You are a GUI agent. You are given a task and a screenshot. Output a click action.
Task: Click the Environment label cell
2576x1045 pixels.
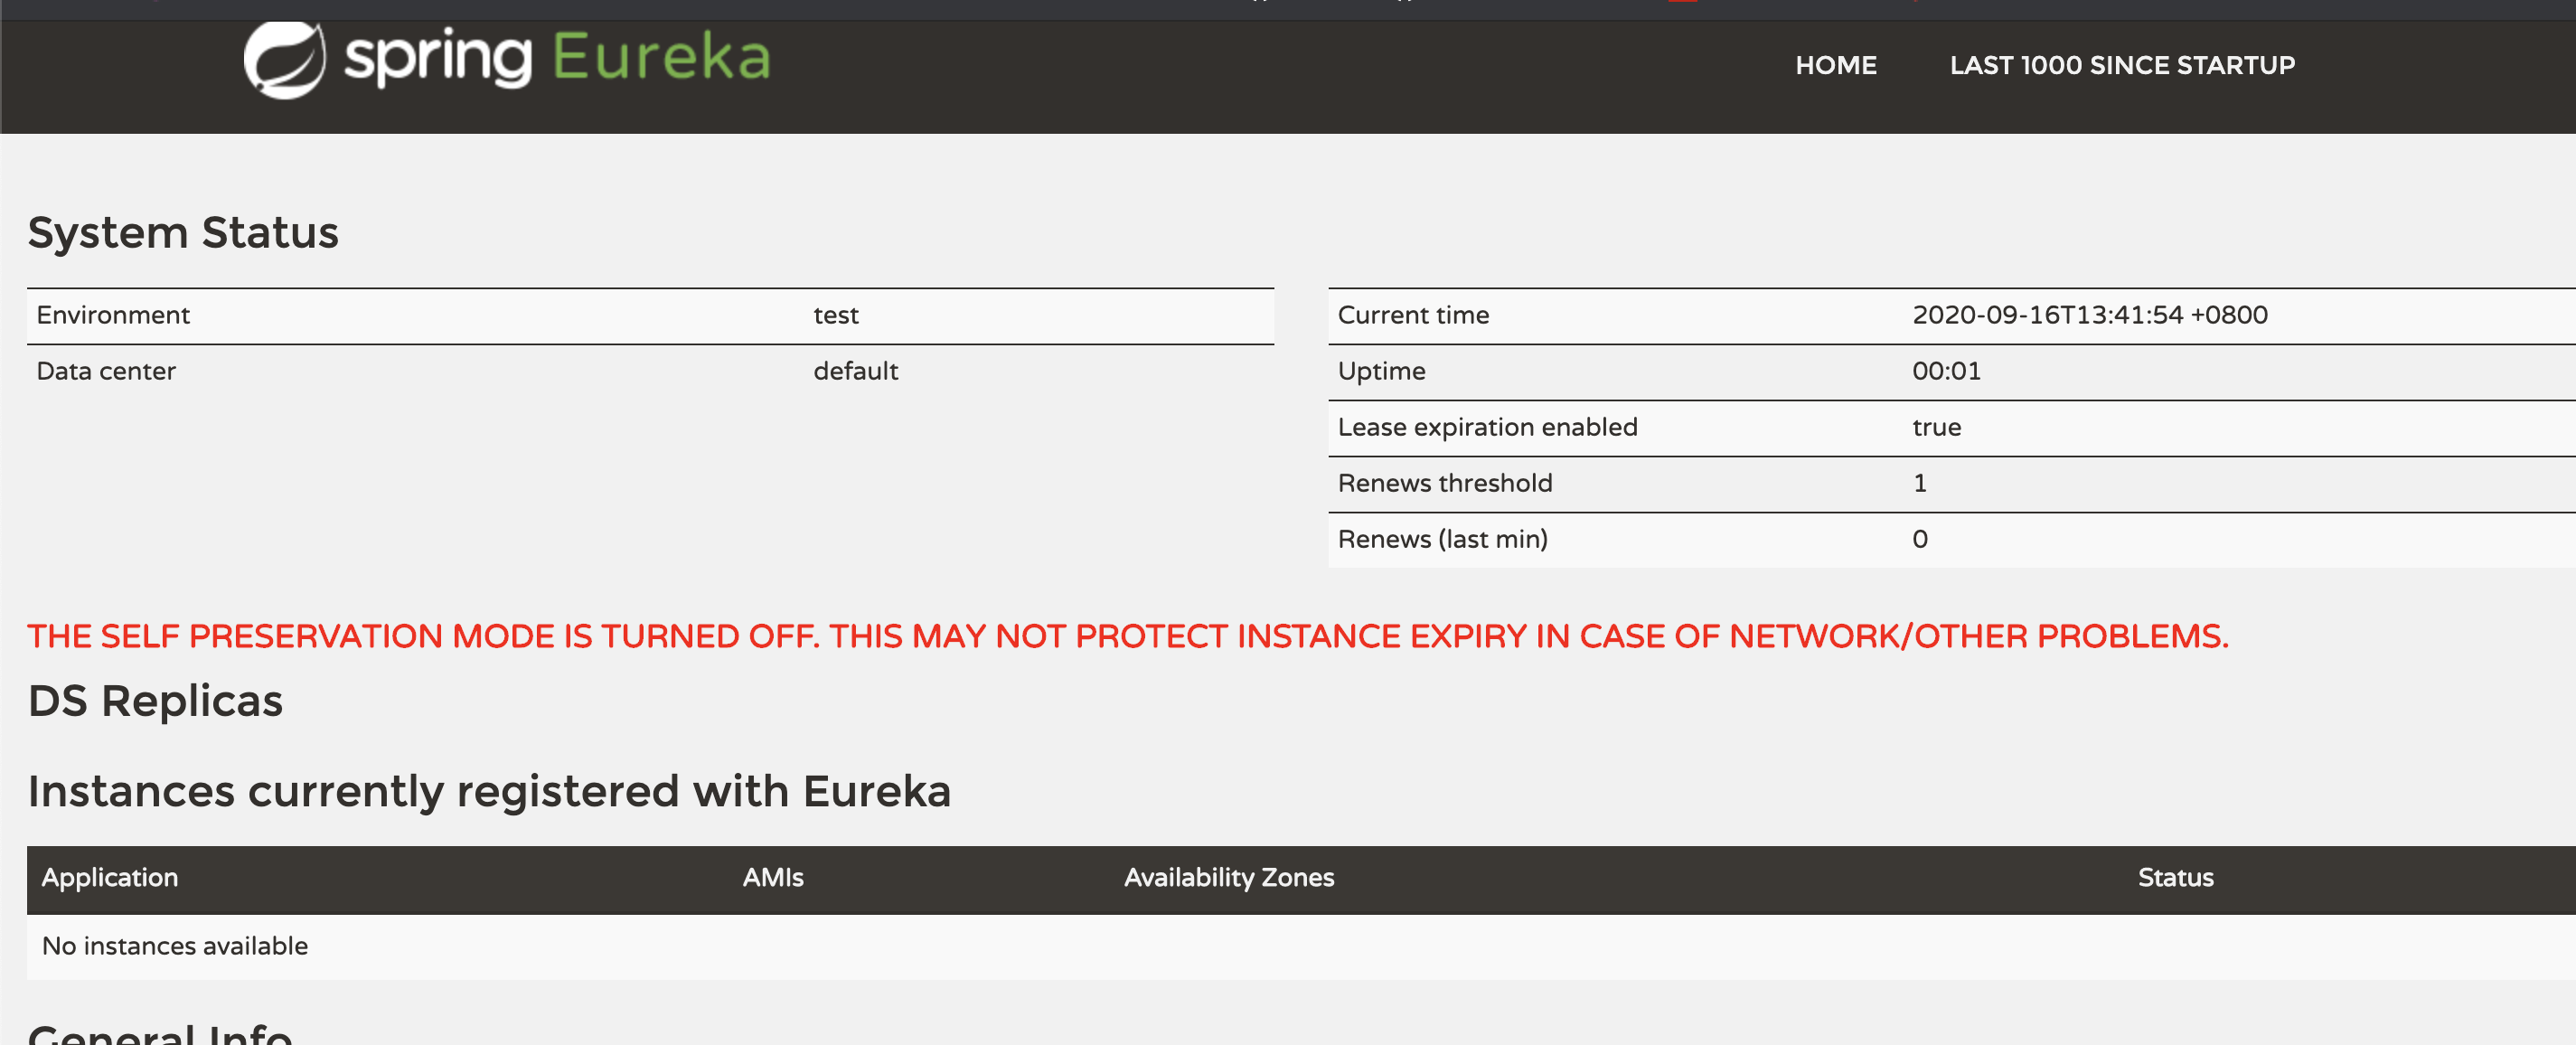(x=113, y=315)
